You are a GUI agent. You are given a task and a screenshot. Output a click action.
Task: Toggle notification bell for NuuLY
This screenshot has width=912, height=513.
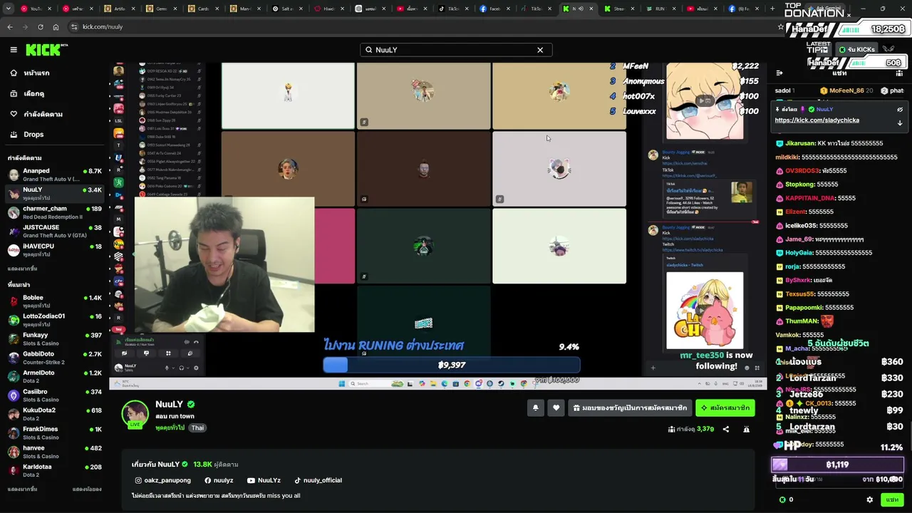point(535,408)
